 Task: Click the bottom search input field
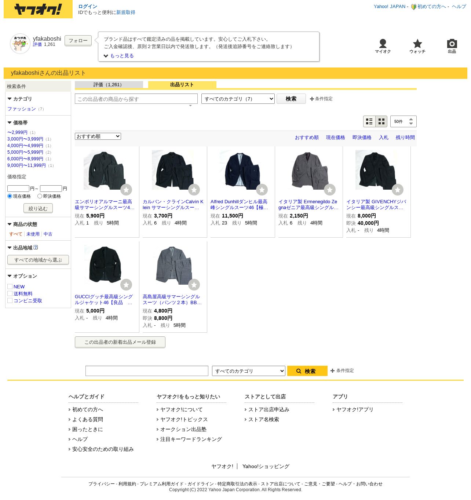tap(147, 371)
